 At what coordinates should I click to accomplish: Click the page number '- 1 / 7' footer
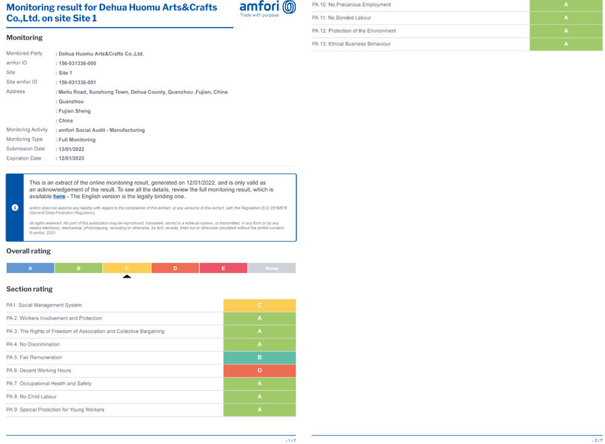(x=290, y=441)
